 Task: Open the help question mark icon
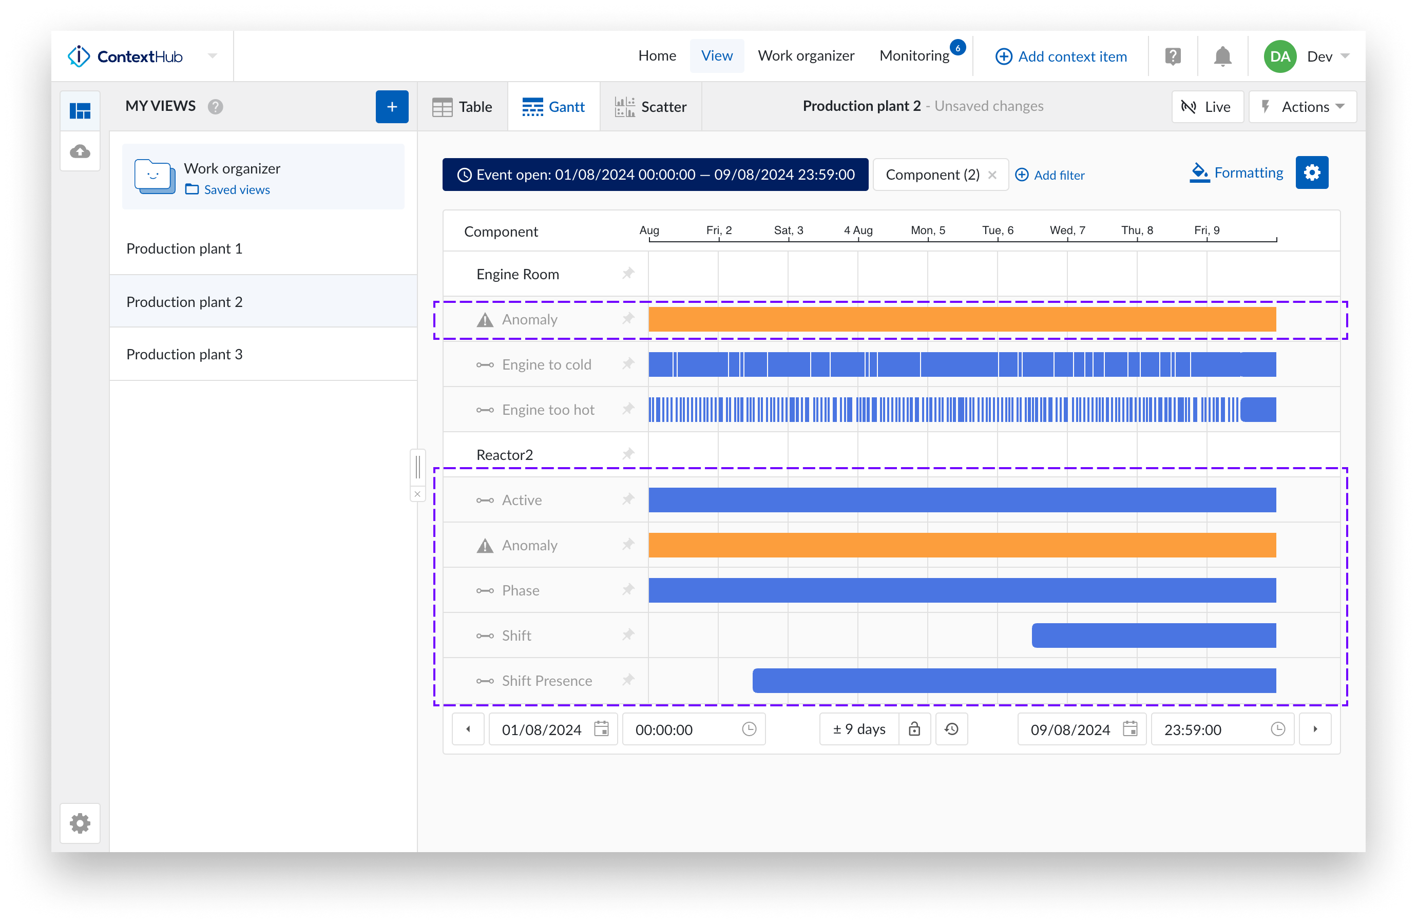(x=1172, y=56)
